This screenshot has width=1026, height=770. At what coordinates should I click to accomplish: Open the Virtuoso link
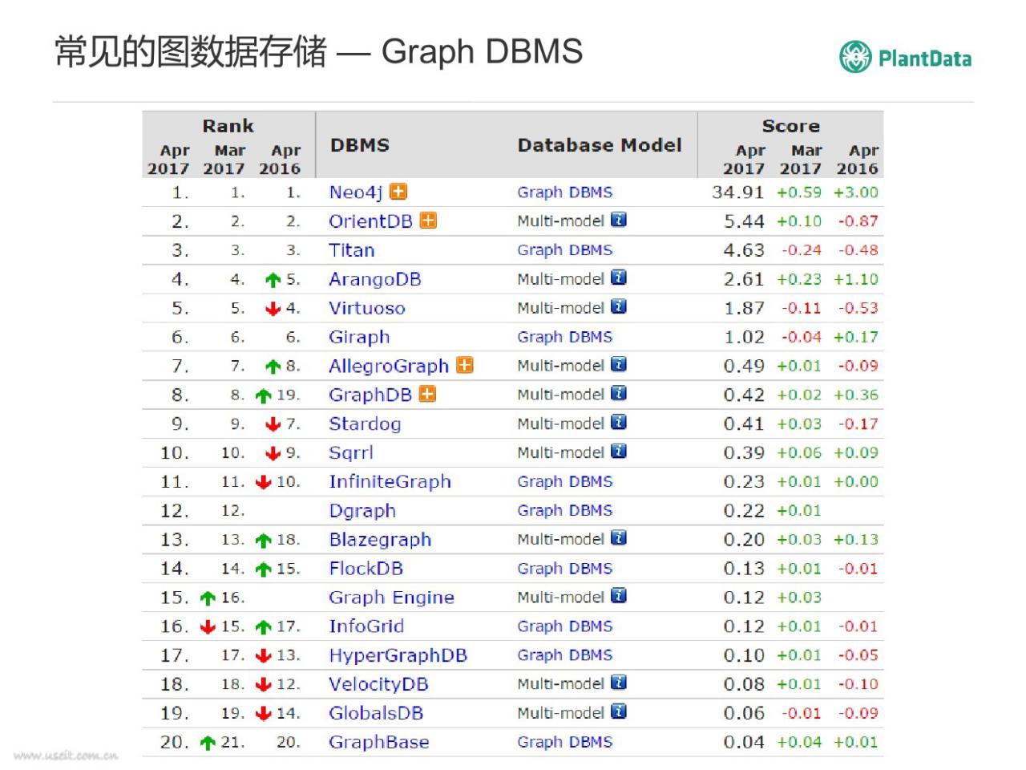pyautogui.click(x=367, y=308)
